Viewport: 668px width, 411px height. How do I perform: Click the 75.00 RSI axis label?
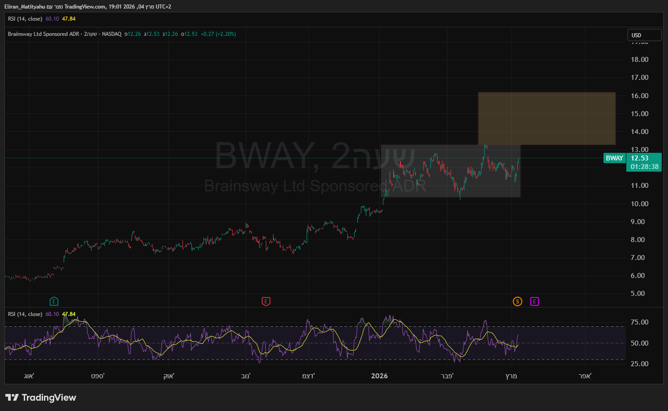[640, 322]
